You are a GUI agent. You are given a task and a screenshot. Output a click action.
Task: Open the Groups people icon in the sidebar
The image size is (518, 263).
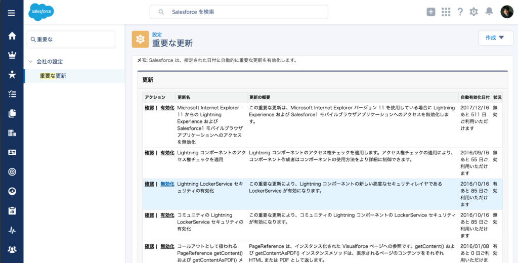(x=12, y=249)
